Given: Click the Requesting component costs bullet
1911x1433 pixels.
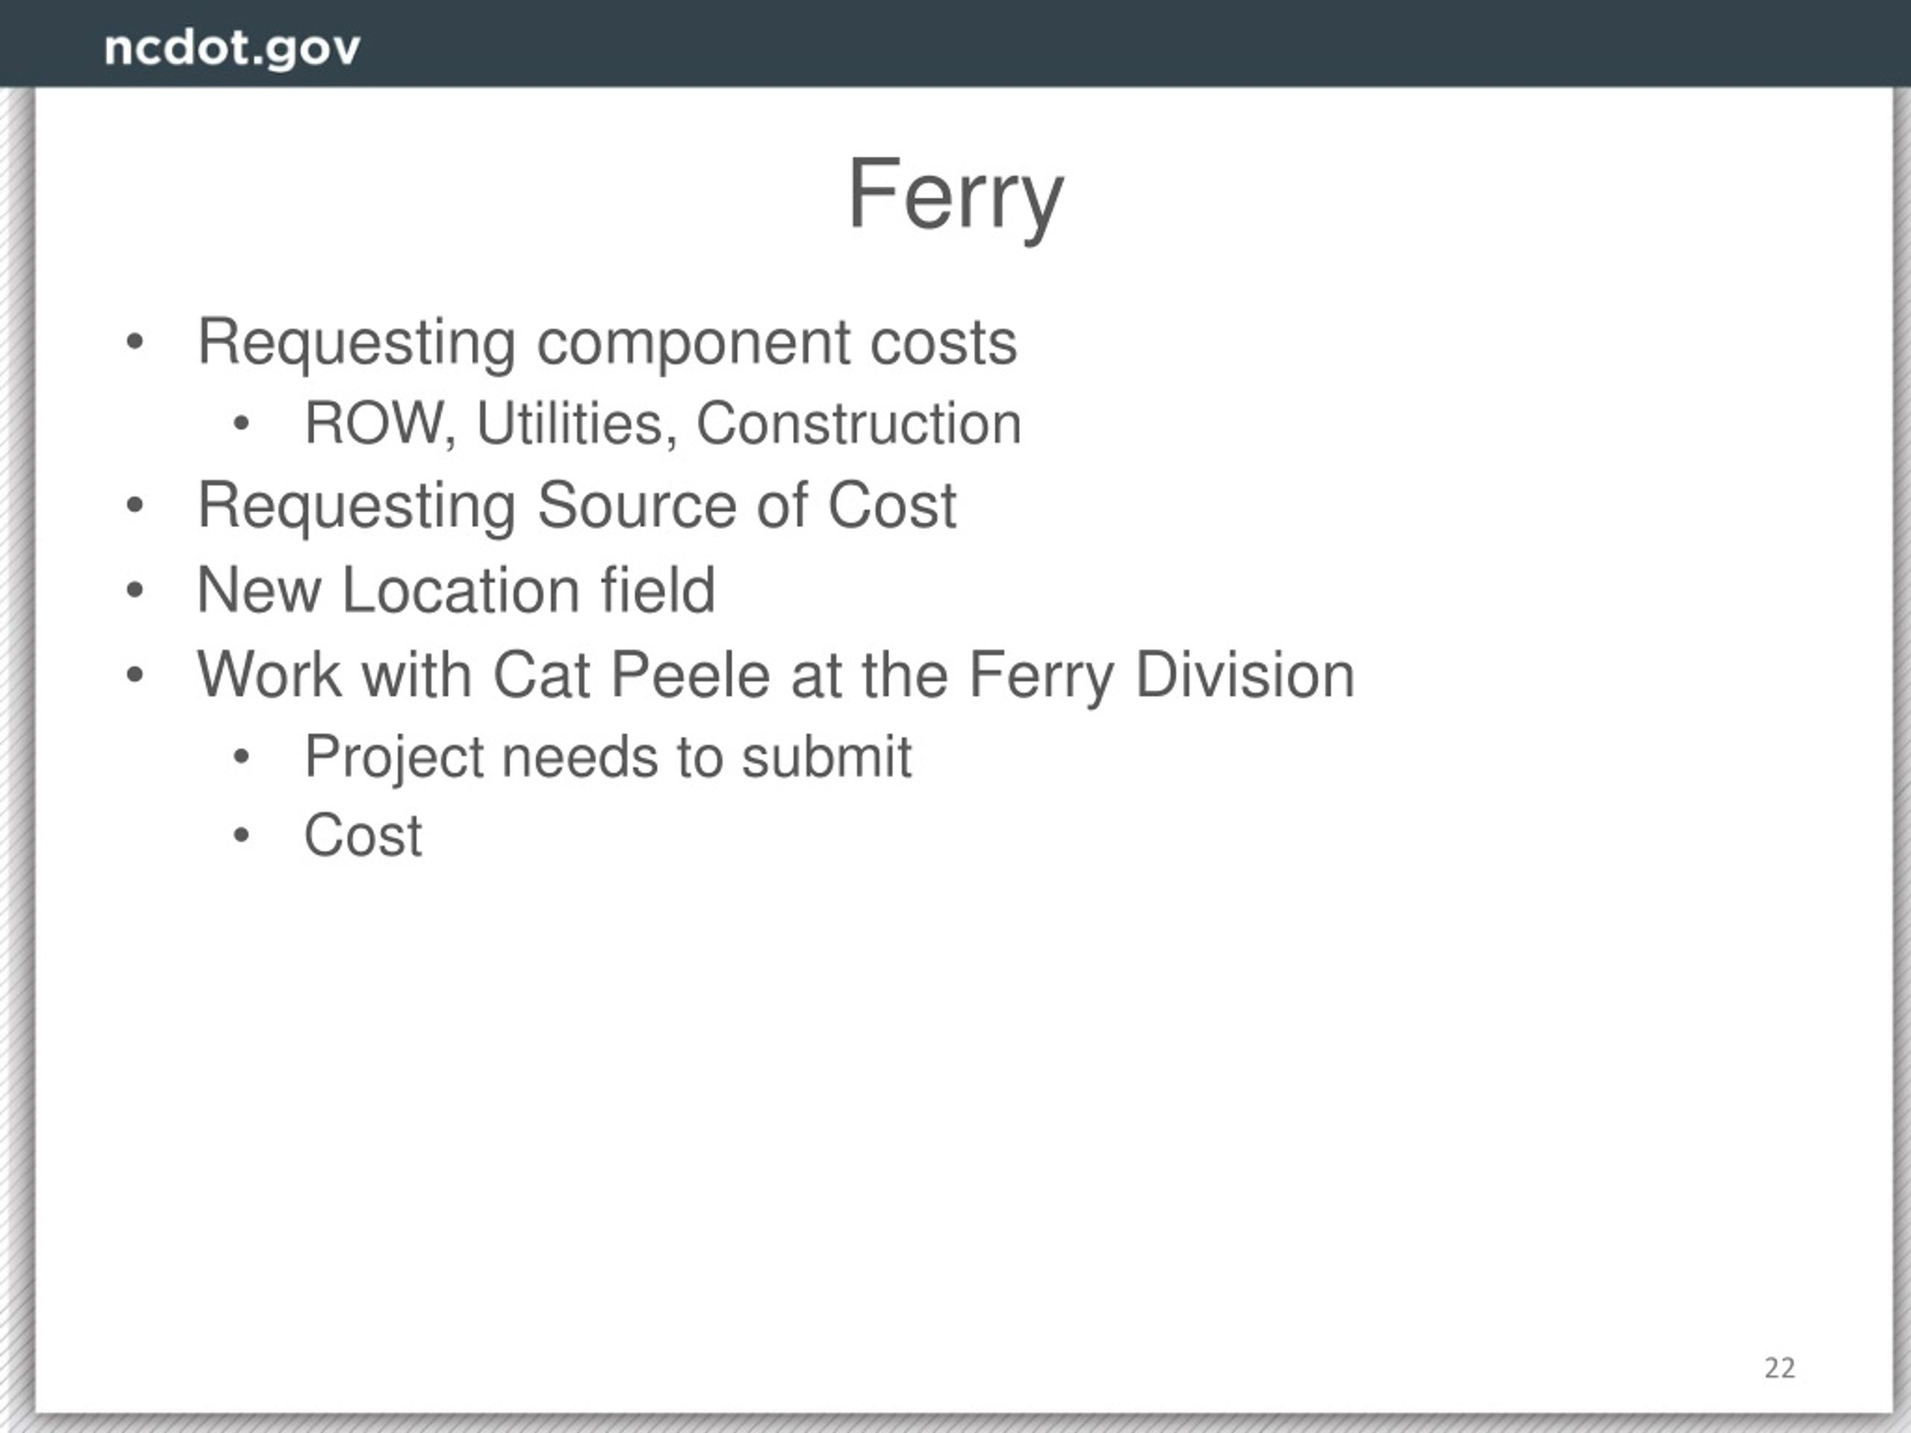Looking at the screenshot, I should pos(608,343).
